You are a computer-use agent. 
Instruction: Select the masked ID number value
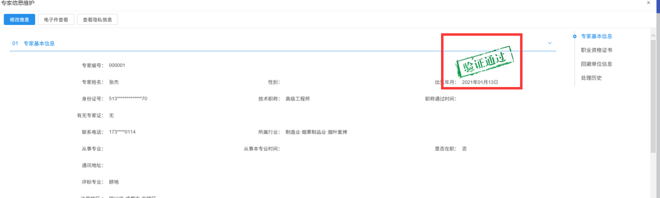click(128, 99)
